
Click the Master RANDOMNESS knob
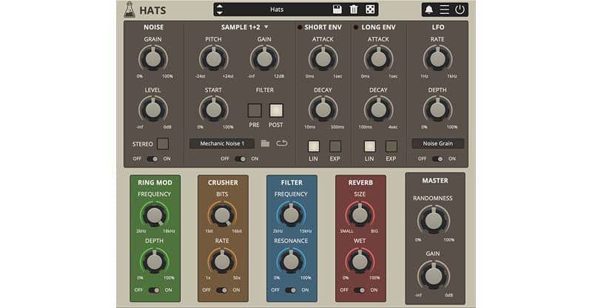[434, 221]
